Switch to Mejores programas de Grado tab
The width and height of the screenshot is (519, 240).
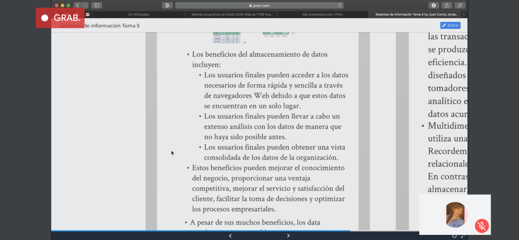[x=232, y=15]
